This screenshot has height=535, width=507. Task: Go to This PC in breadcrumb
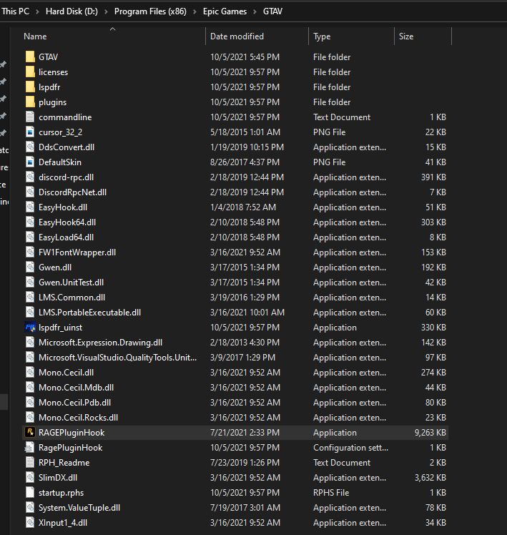coord(15,11)
